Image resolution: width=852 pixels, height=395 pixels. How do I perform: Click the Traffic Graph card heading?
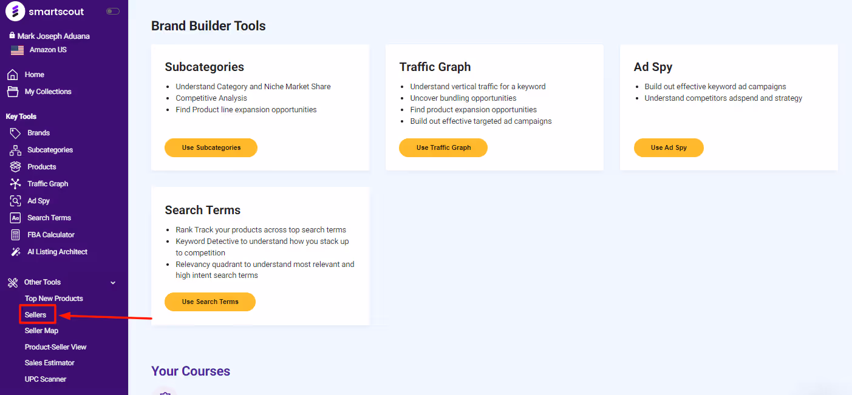pyautogui.click(x=435, y=67)
